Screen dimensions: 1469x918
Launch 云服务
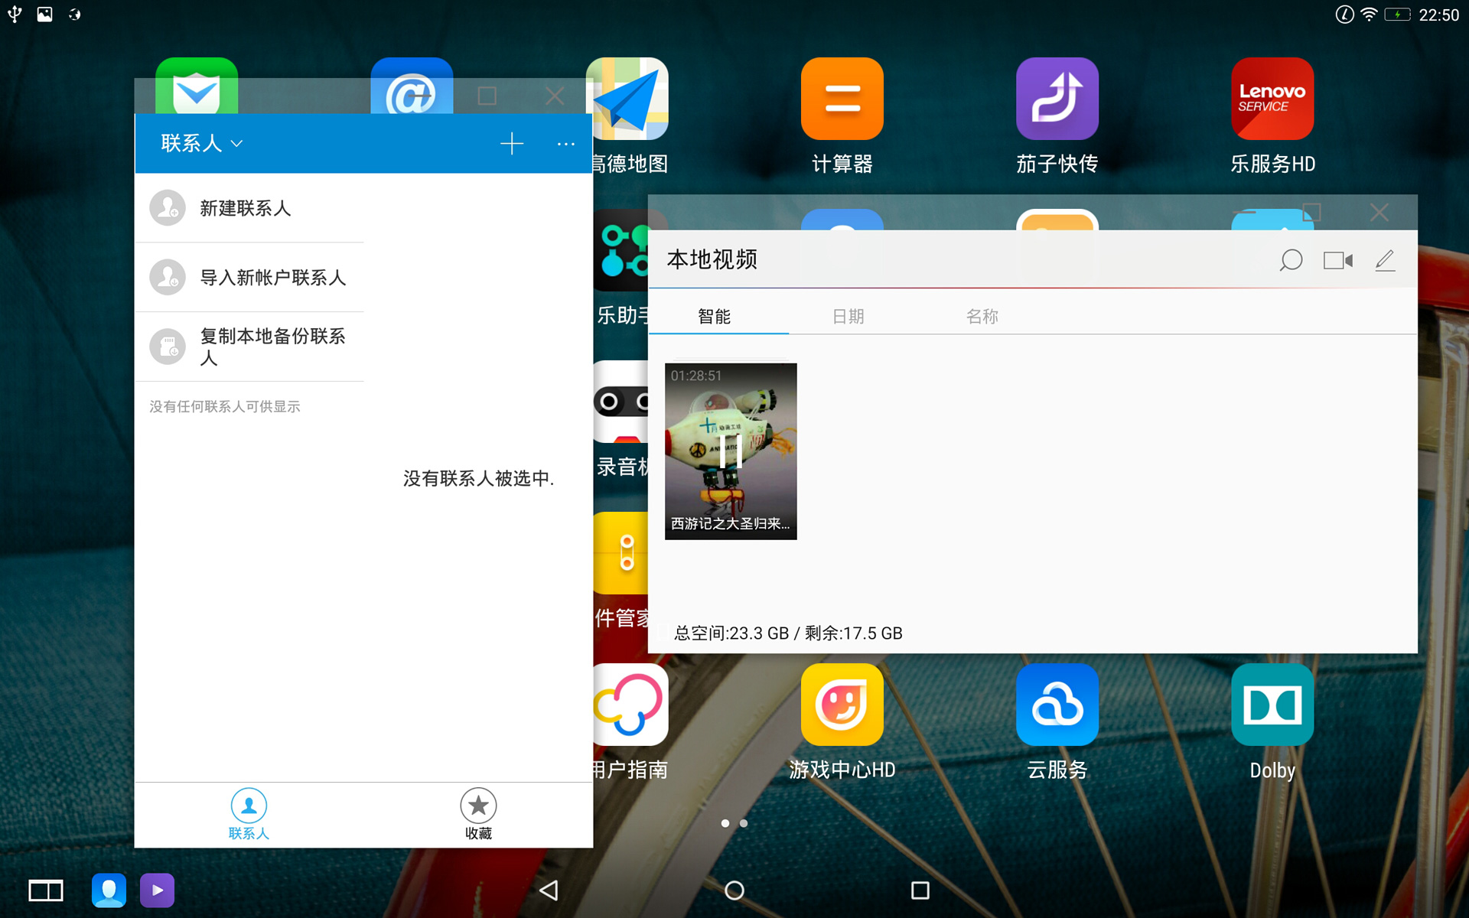point(1057,705)
